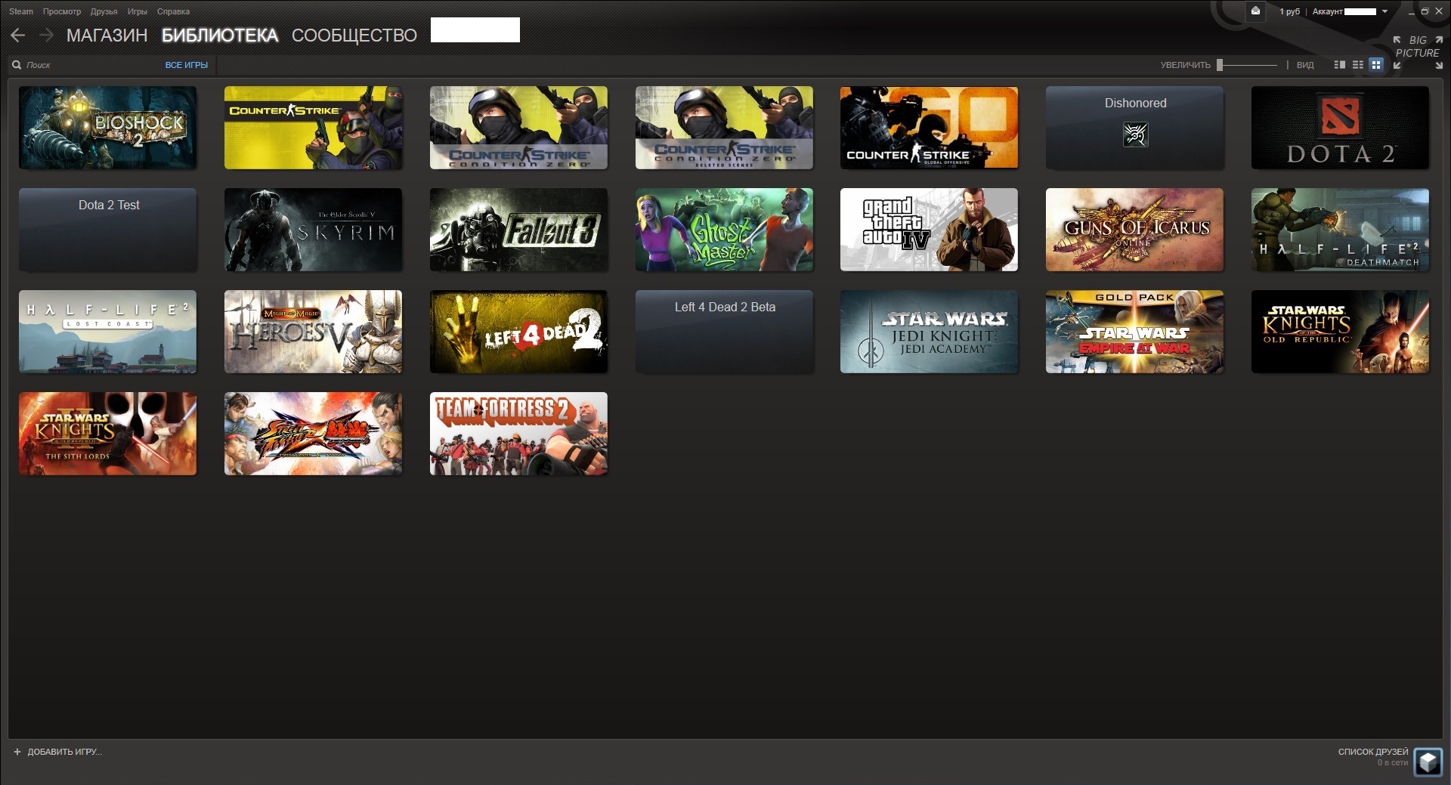Image resolution: width=1451 pixels, height=785 pixels.
Task: Open the Справка menu
Action: point(173,11)
